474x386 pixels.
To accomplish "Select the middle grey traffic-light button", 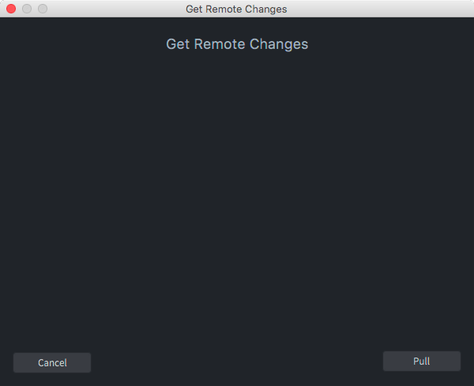I will pos(27,9).
